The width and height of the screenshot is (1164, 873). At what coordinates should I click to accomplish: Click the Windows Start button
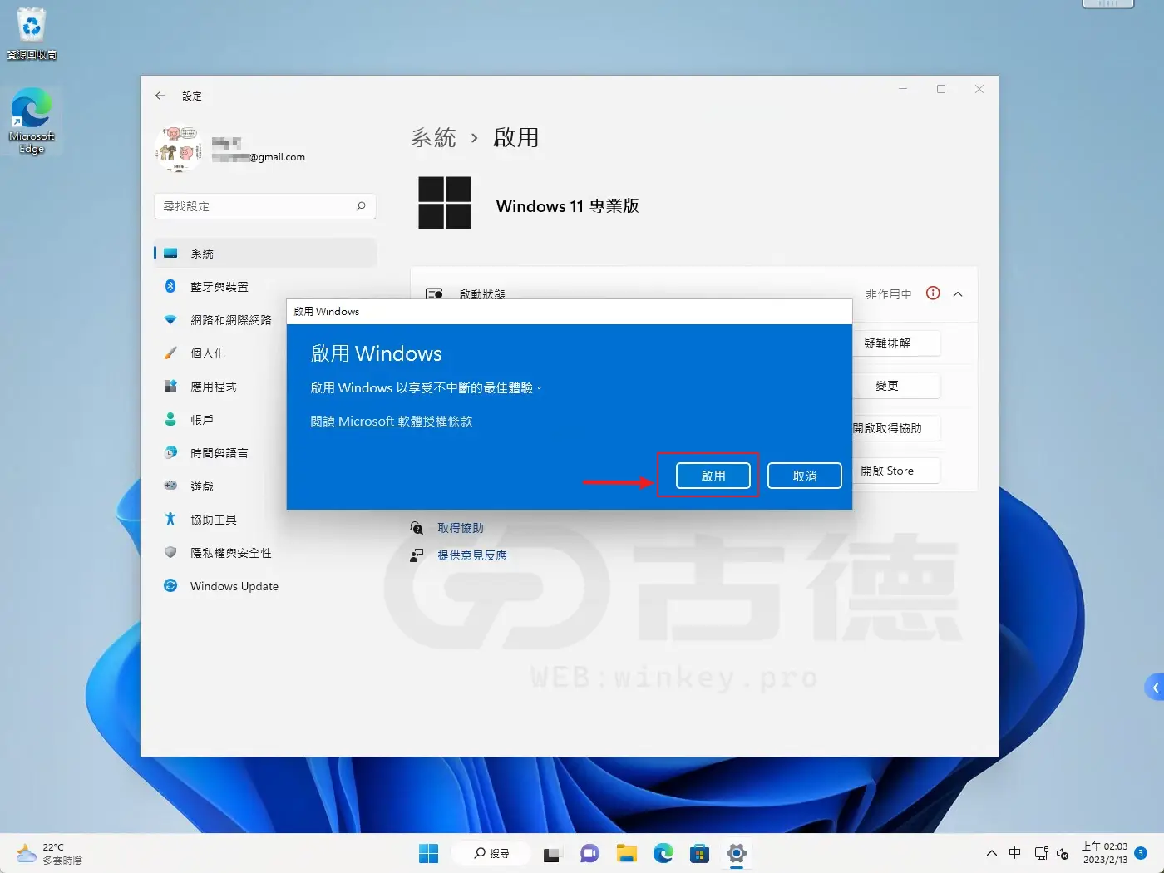[429, 853]
